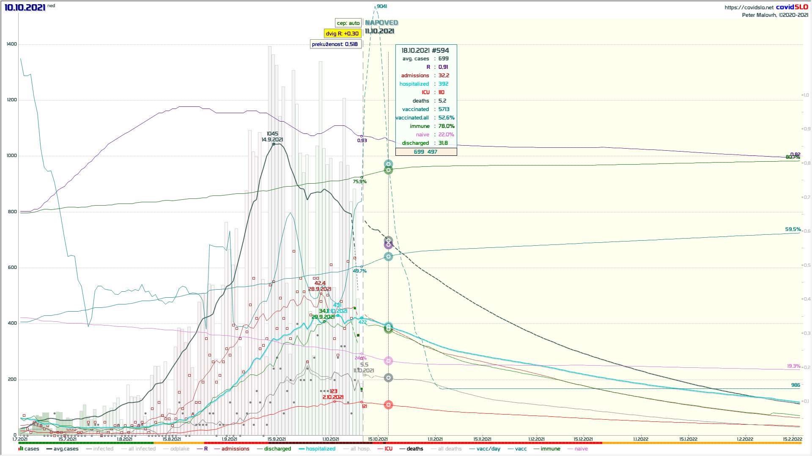The height and width of the screenshot is (456, 812).
Task: Click the 'cep: auto' setting box
Action: click(348, 23)
